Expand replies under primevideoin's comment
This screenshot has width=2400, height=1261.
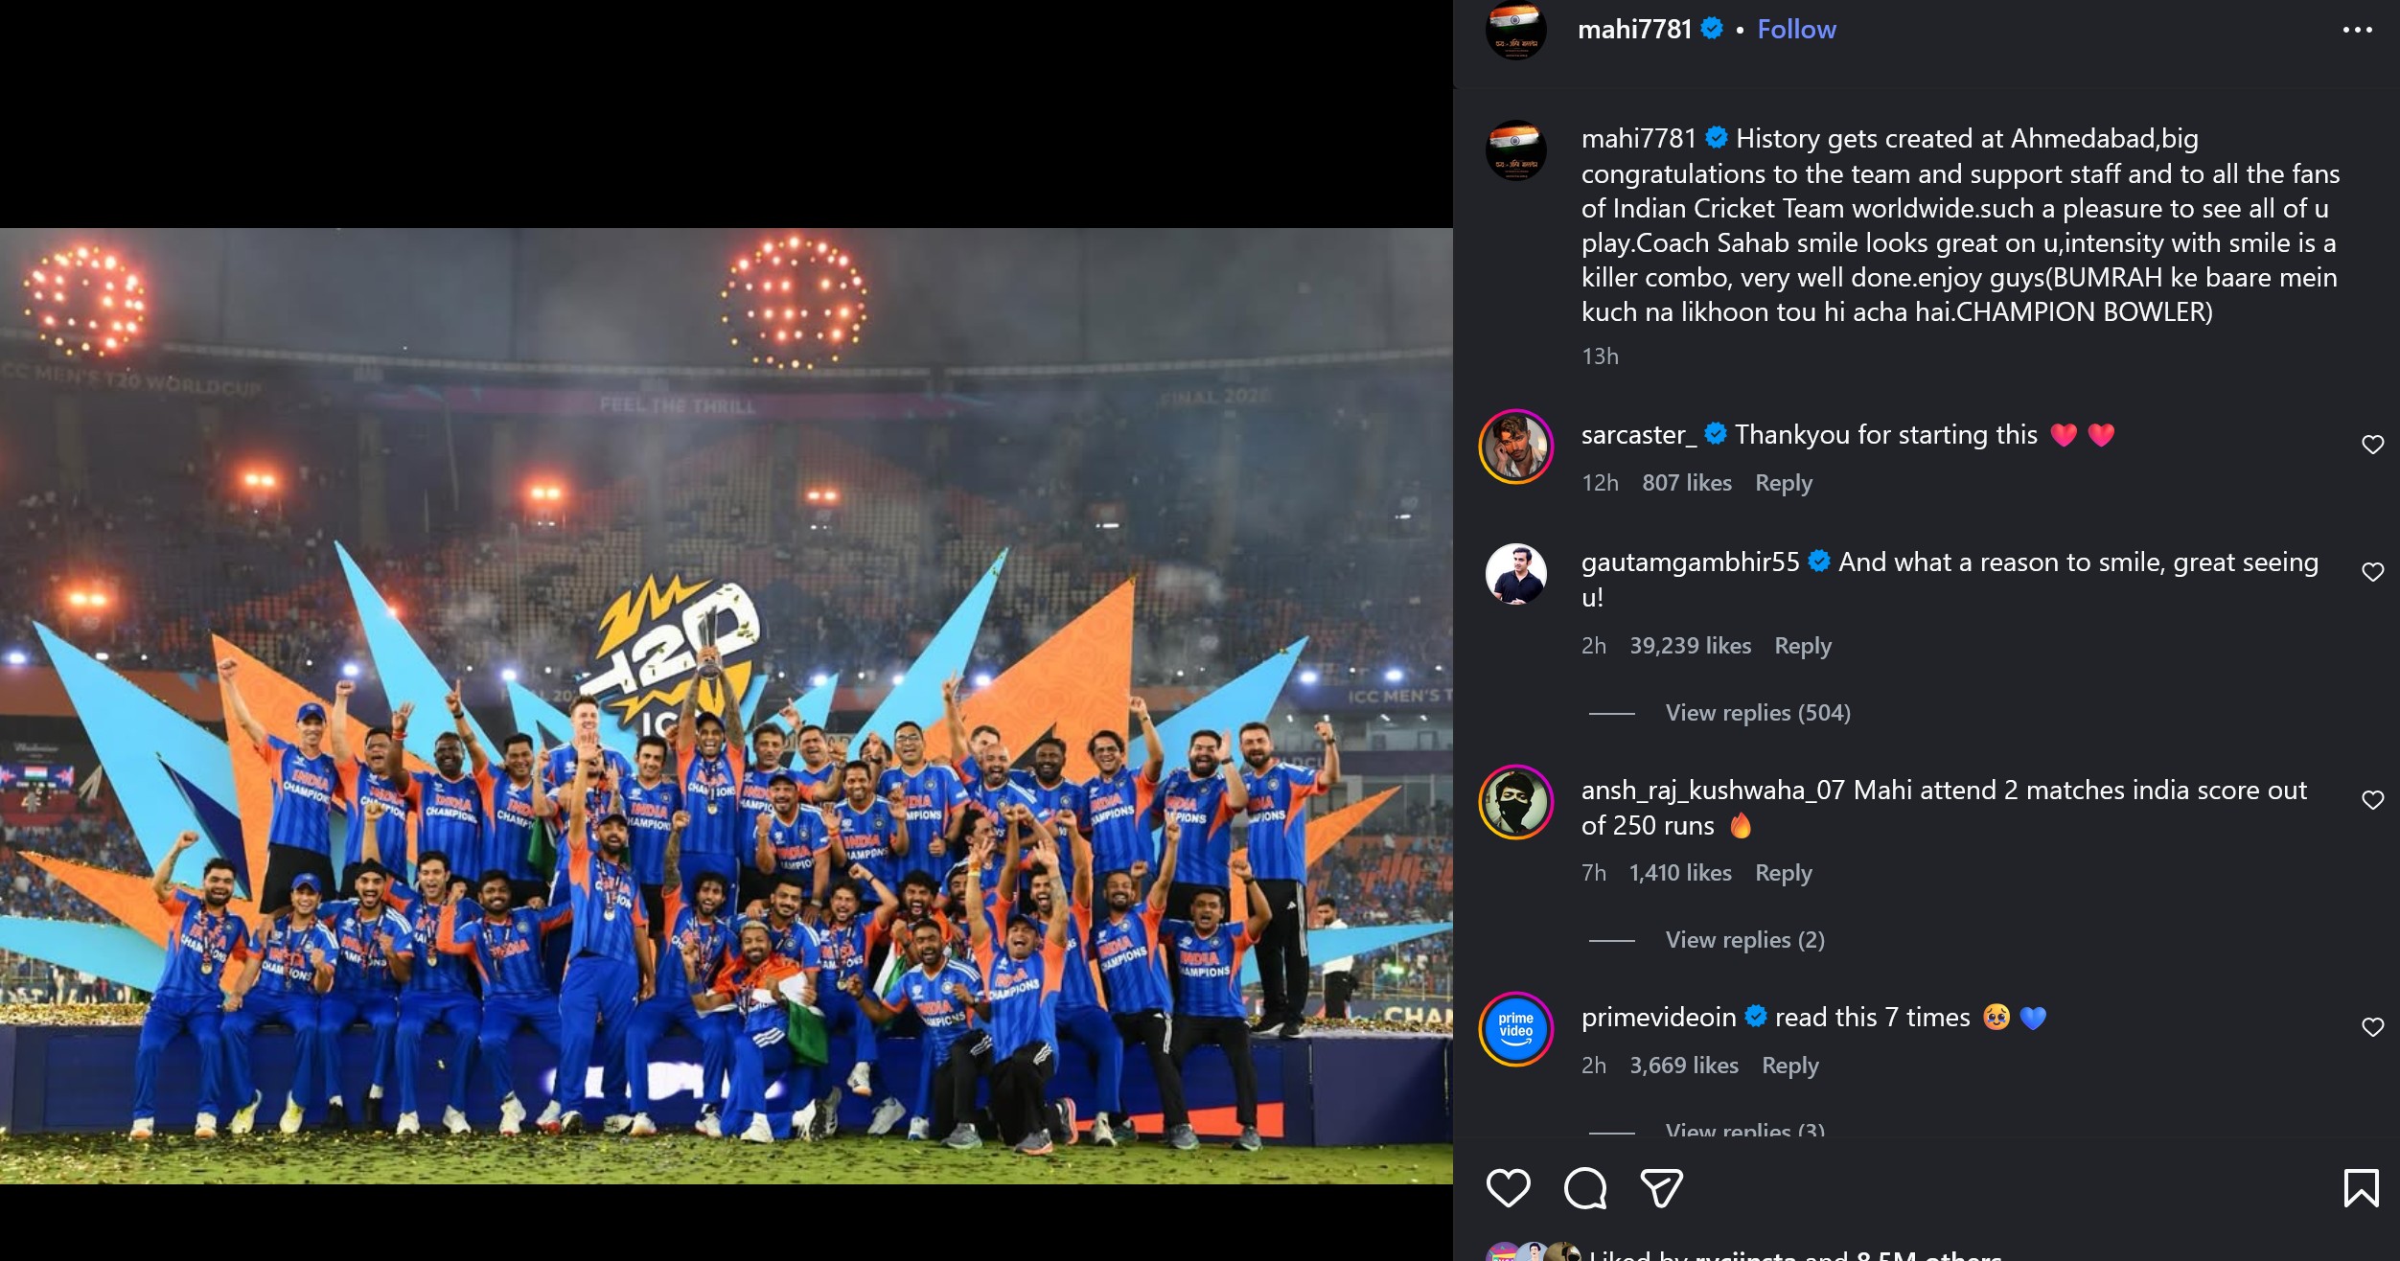[x=1745, y=1131]
